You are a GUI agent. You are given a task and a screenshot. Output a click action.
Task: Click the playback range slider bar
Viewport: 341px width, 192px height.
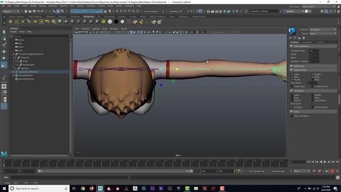115,171
